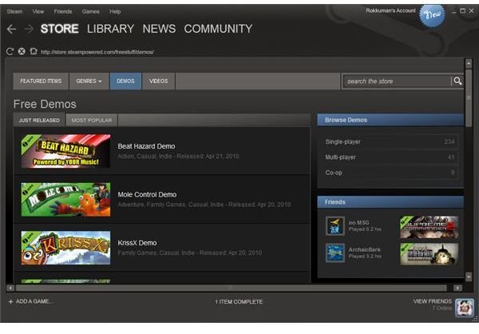Click the vertical scrollbar up arrow
The image size is (479, 334).
coord(469,64)
